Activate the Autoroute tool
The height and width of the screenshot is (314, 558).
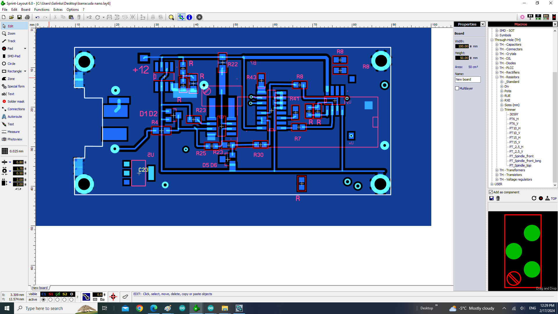click(15, 117)
